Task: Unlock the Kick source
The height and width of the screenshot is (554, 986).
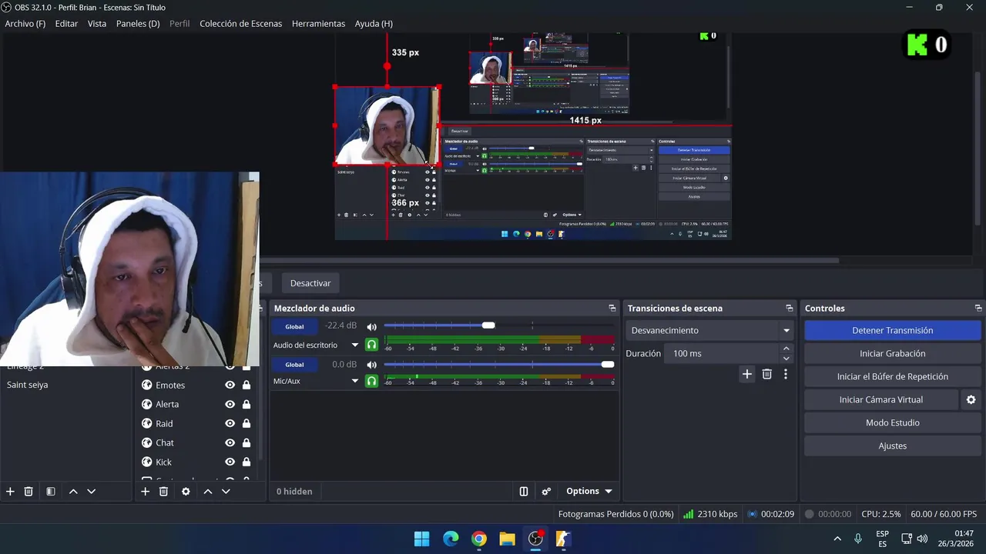Action: (x=246, y=462)
